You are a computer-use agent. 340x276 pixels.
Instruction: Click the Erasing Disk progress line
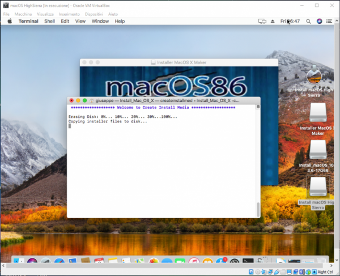coord(123,117)
